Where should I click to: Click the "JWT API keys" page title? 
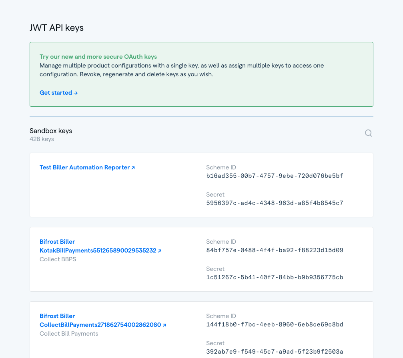tap(56, 28)
